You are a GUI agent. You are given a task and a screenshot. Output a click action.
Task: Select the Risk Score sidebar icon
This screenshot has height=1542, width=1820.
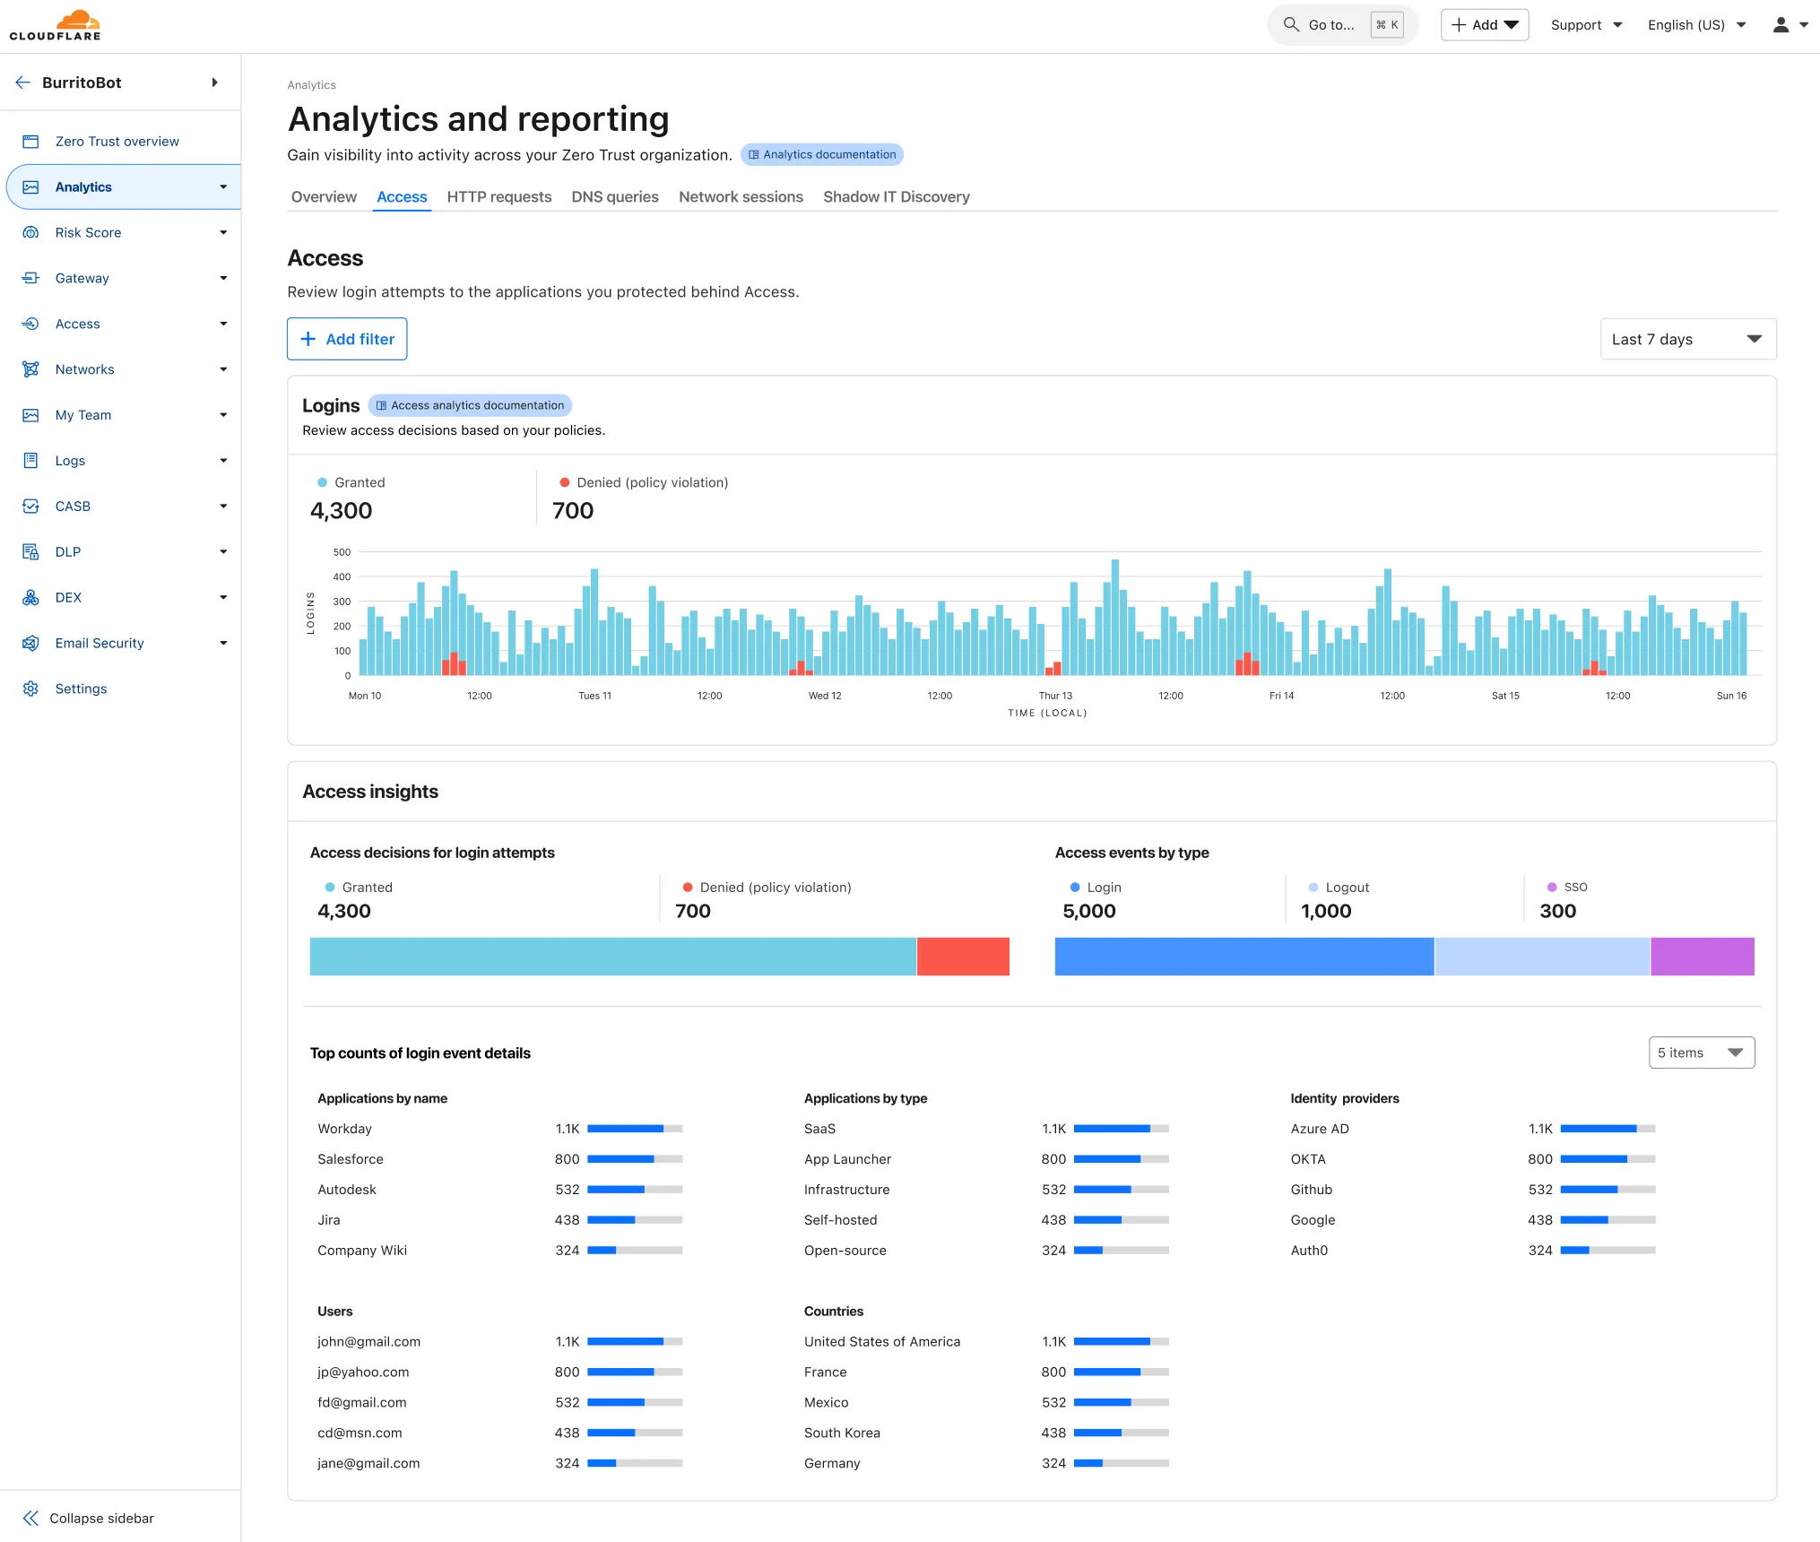point(31,232)
